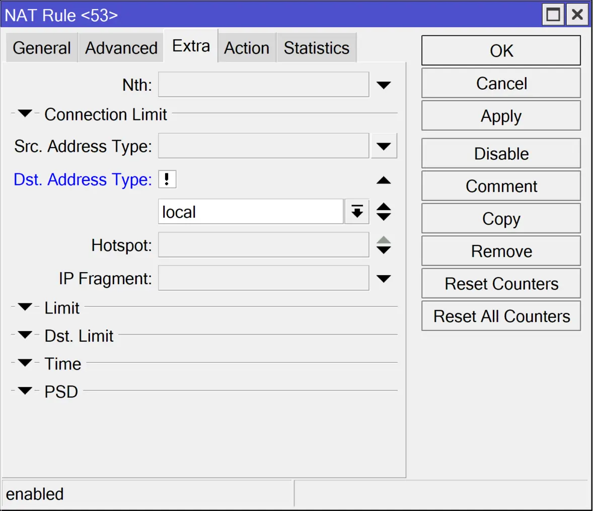Reset all counters for NAT rules
The image size is (593, 511).
click(x=500, y=316)
